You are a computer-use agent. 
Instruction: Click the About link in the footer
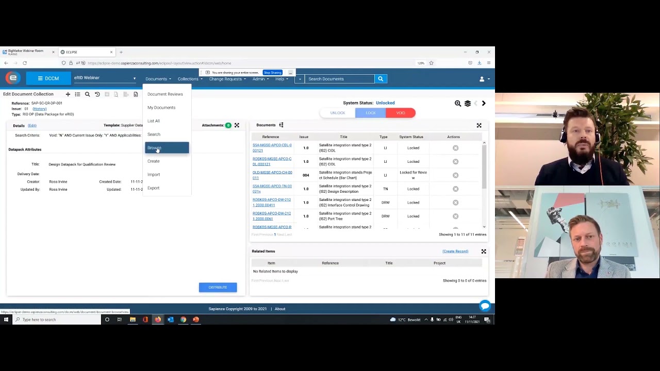click(x=280, y=309)
